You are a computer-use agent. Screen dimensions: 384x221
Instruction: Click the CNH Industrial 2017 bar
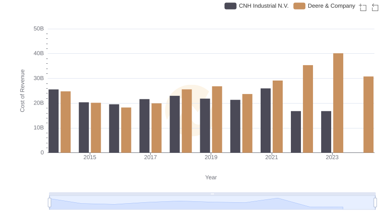pos(144,126)
